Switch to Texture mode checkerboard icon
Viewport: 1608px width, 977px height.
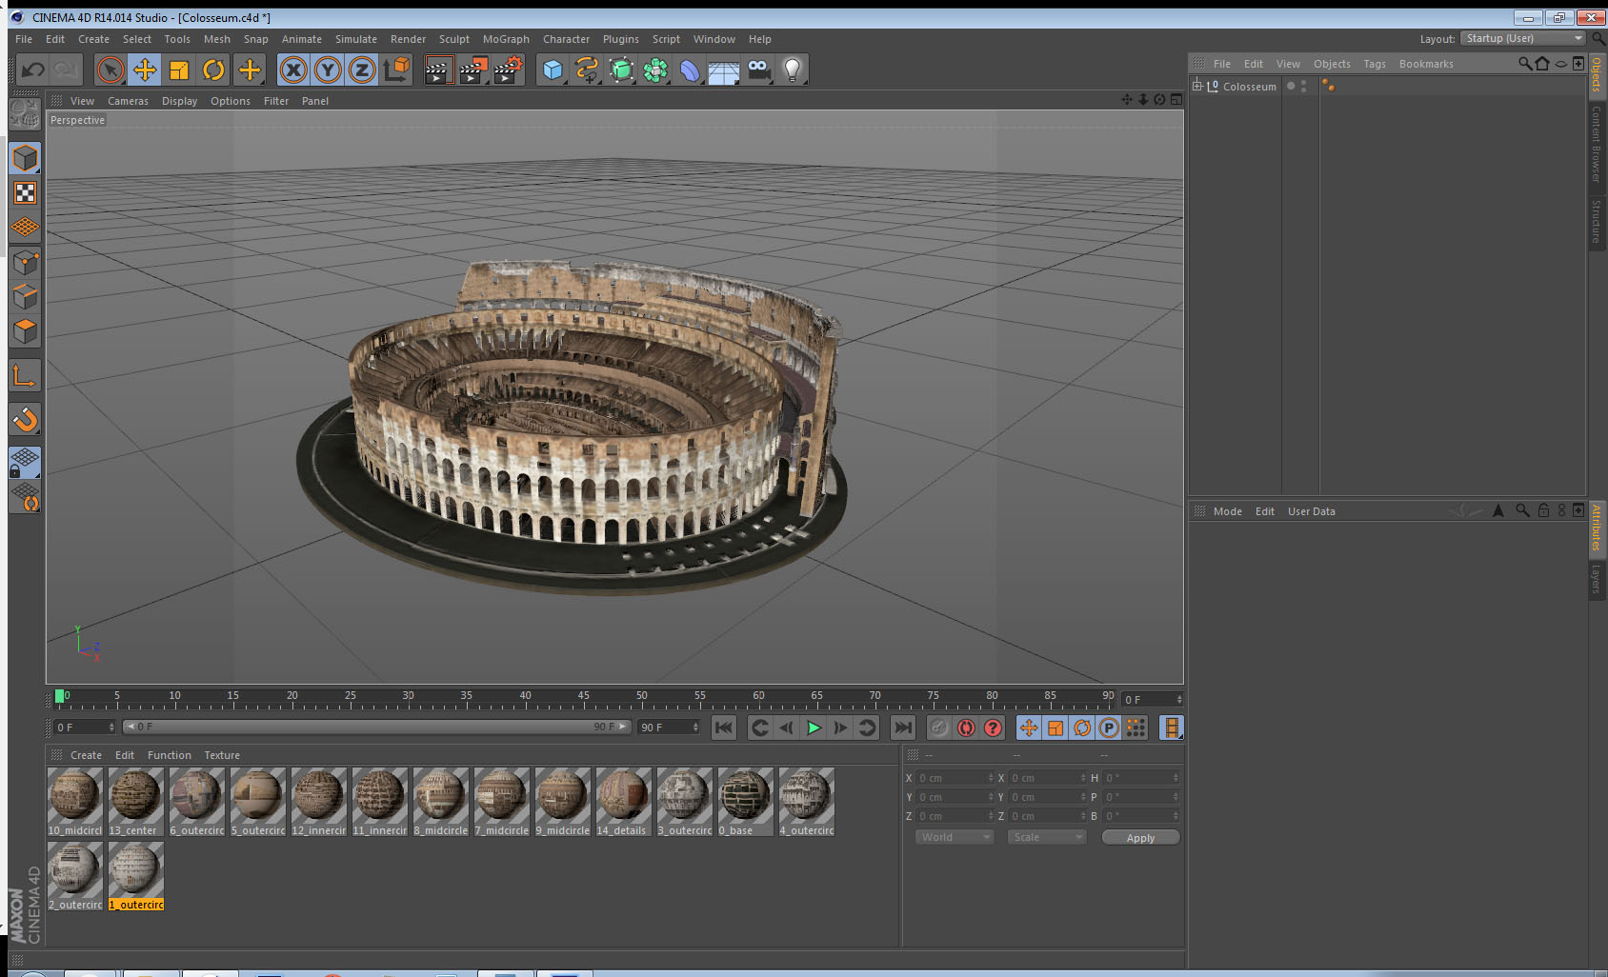(25, 193)
